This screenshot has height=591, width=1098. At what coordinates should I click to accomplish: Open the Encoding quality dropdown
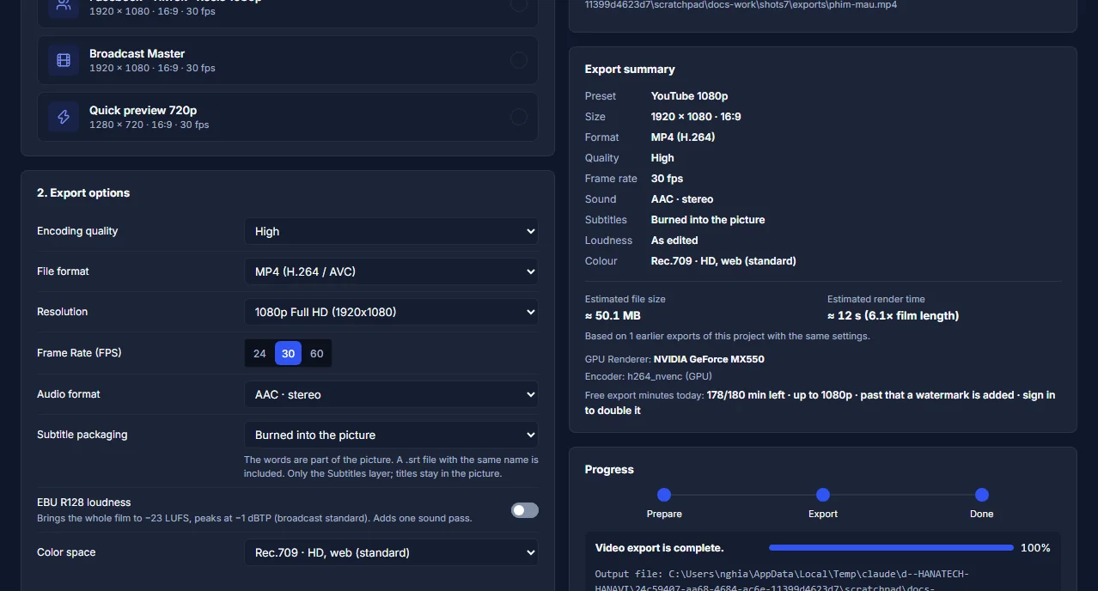(x=391, y=231)
